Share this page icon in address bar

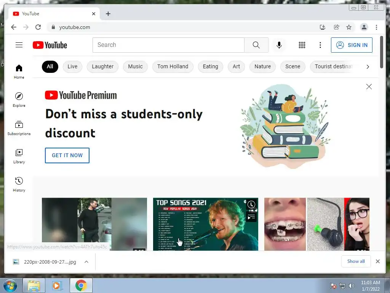click(x=336, y=27)
